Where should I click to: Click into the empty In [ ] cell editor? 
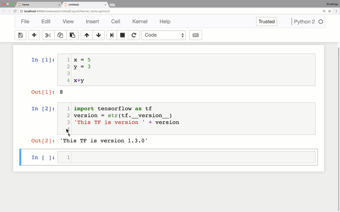(x=193, y=157)
